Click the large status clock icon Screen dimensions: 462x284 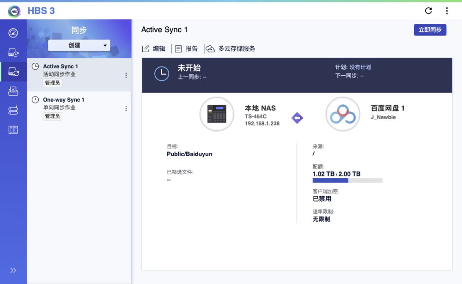[x=162, y=73]
